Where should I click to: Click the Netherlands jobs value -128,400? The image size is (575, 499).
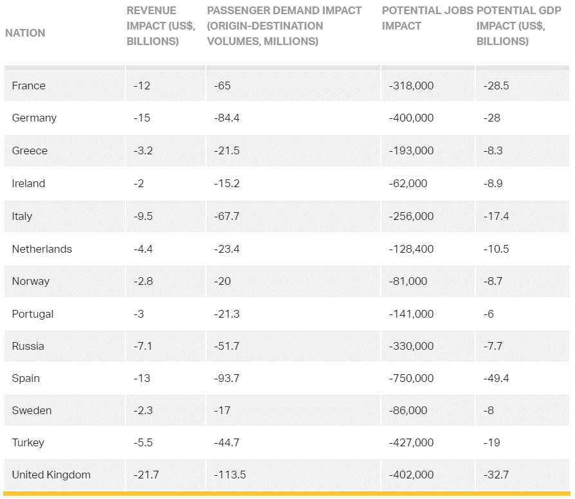pos(411,249)
